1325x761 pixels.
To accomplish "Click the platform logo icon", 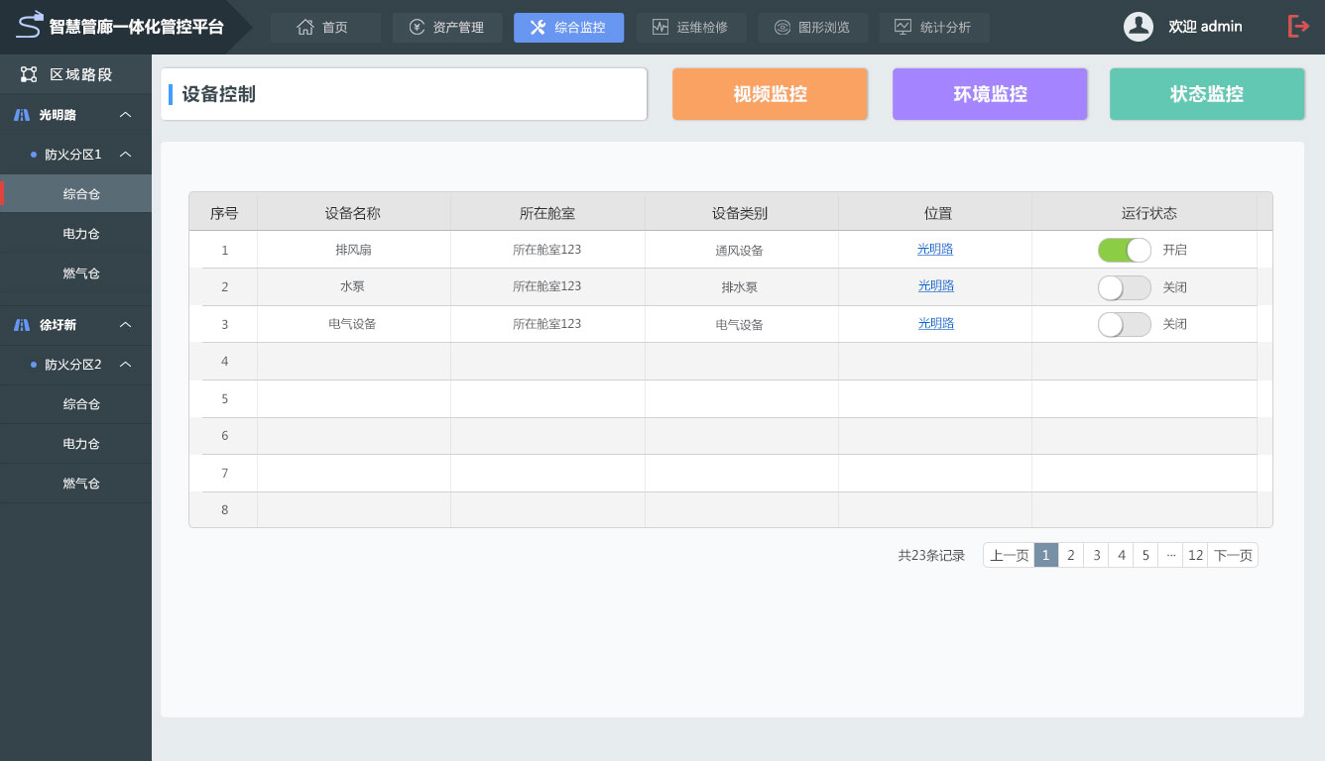I will (x=30, y=25).
